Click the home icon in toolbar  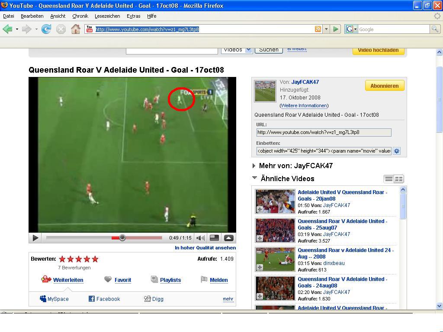[76, 29]
